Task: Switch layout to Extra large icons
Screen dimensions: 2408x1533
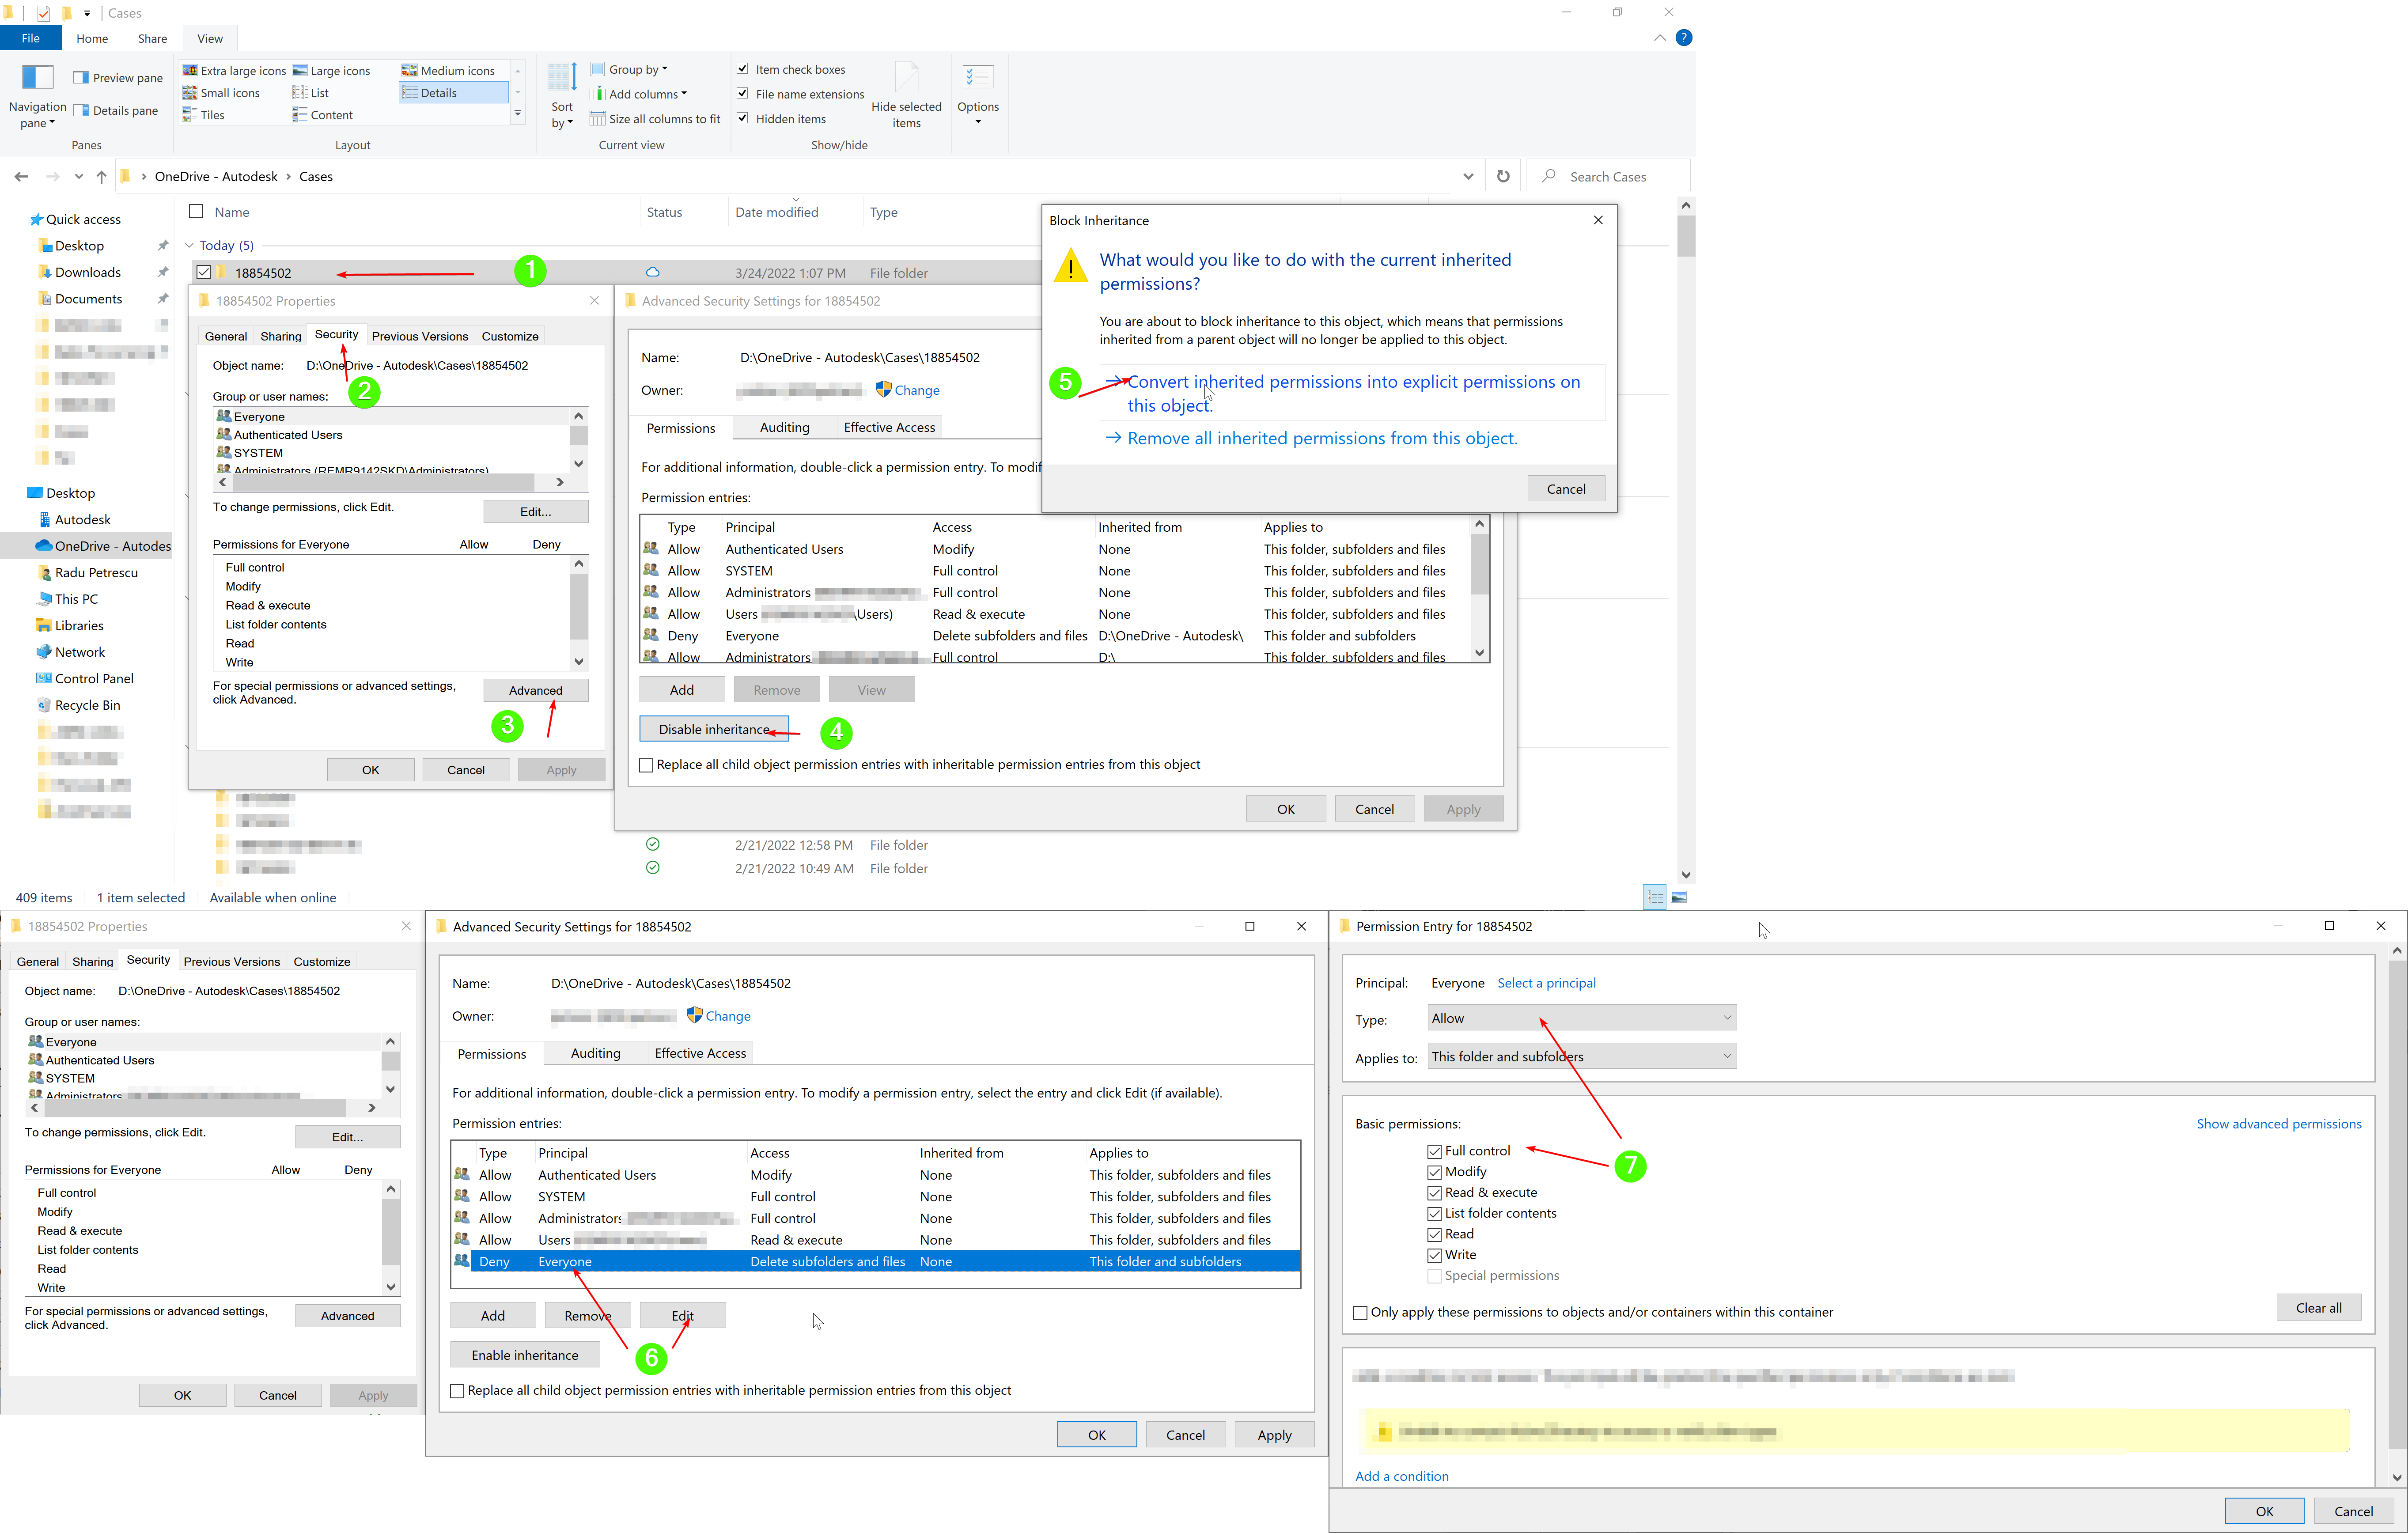Action: (234, 71)
